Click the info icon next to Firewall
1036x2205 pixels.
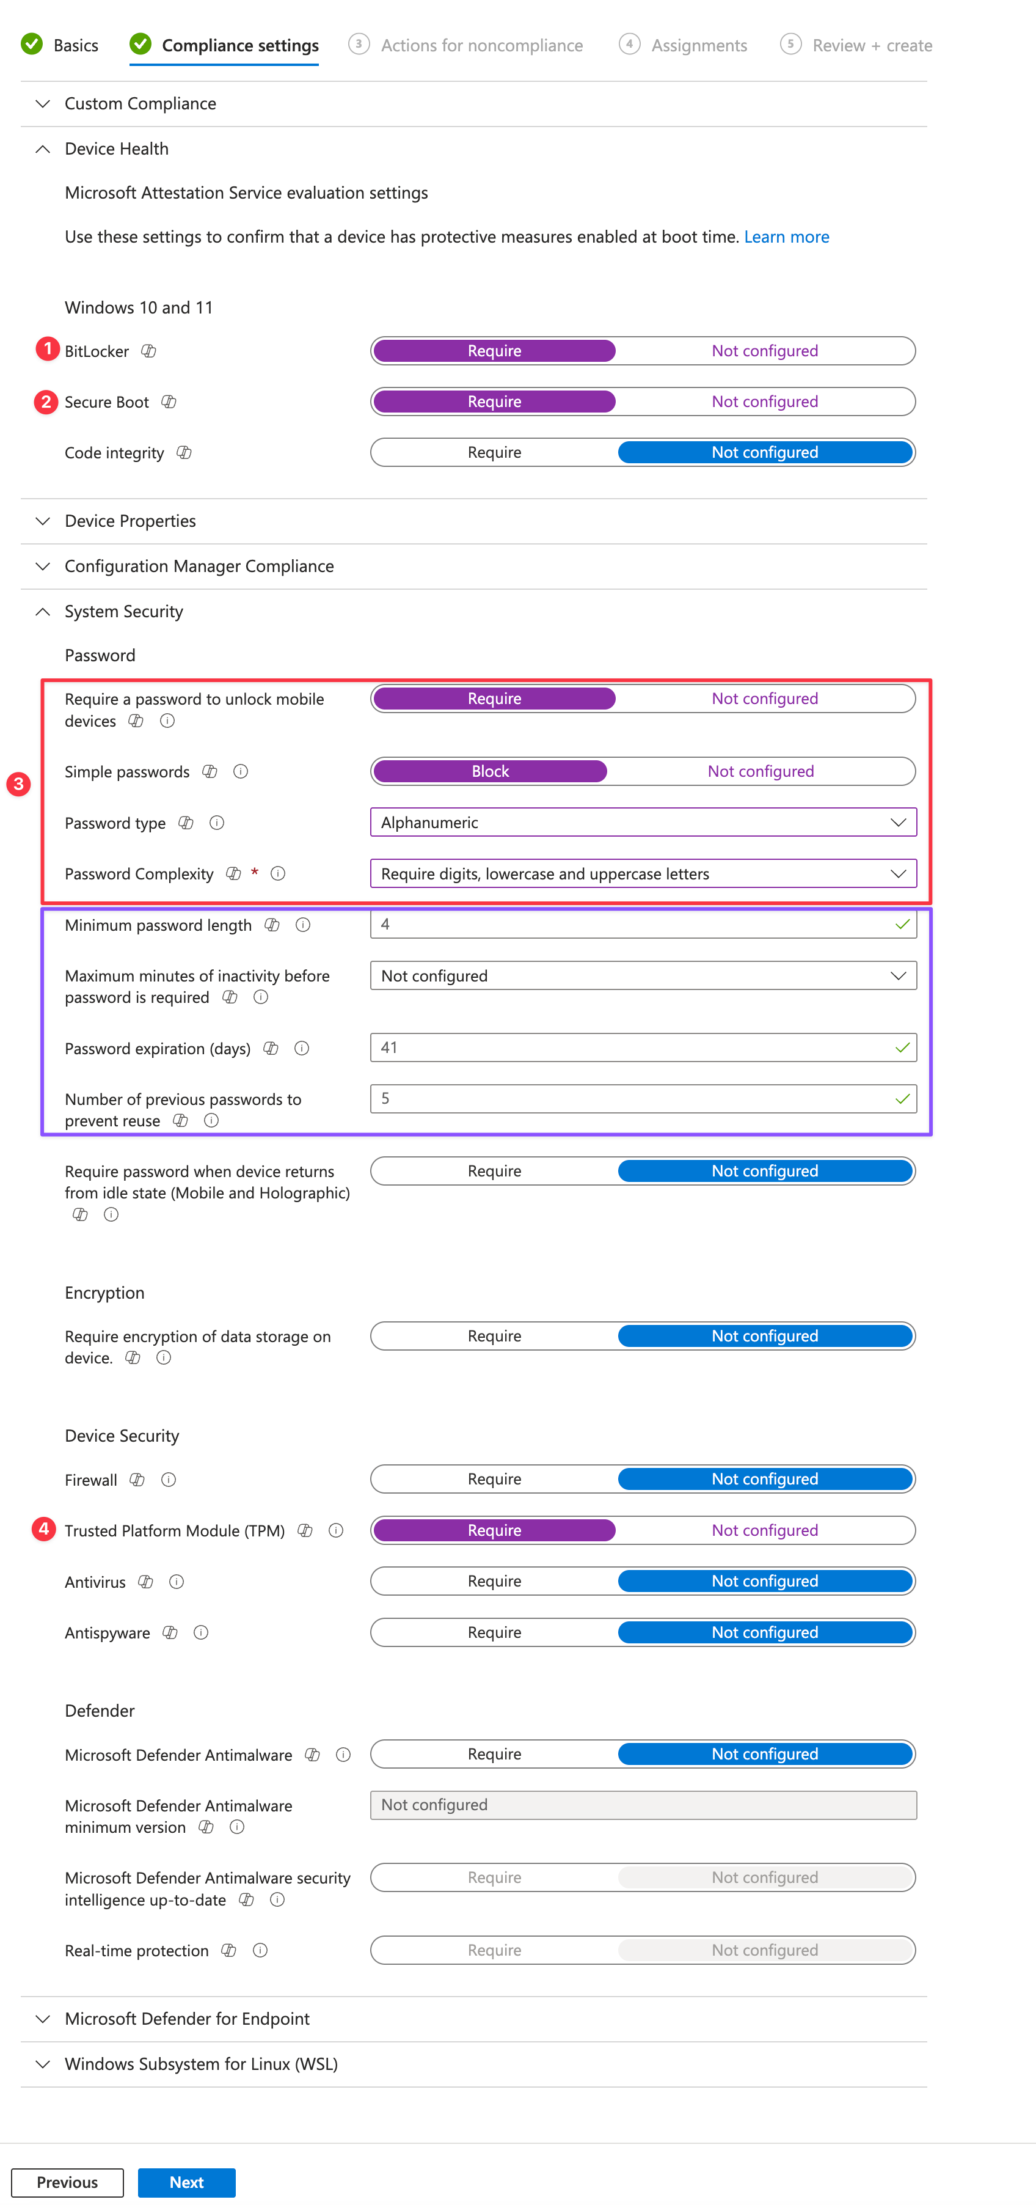[x=169, y=1479]
